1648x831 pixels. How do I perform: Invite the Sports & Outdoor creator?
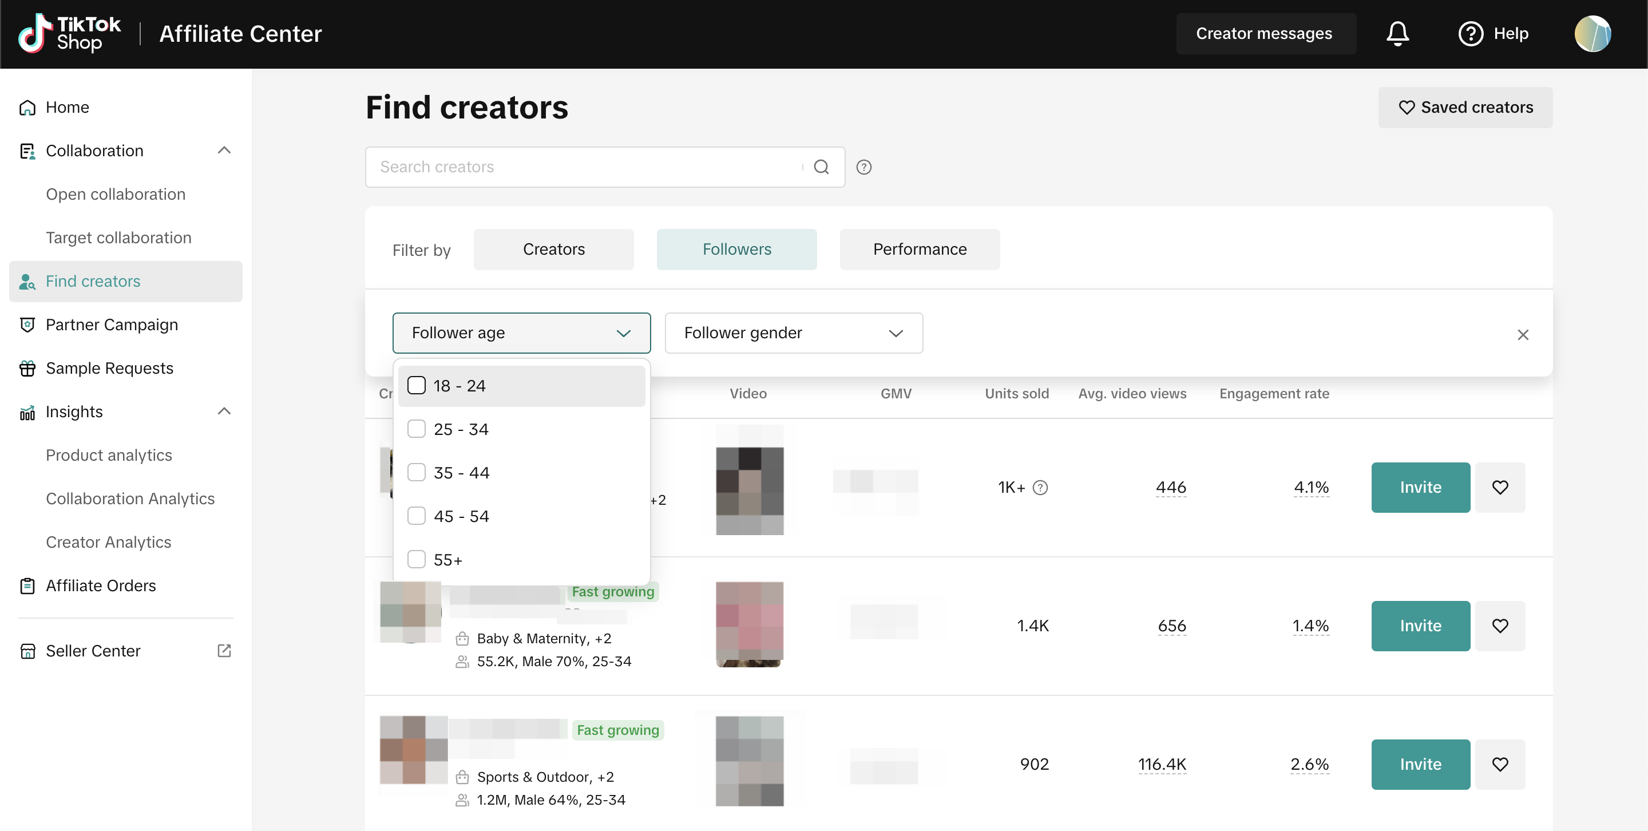point(1420,764)
